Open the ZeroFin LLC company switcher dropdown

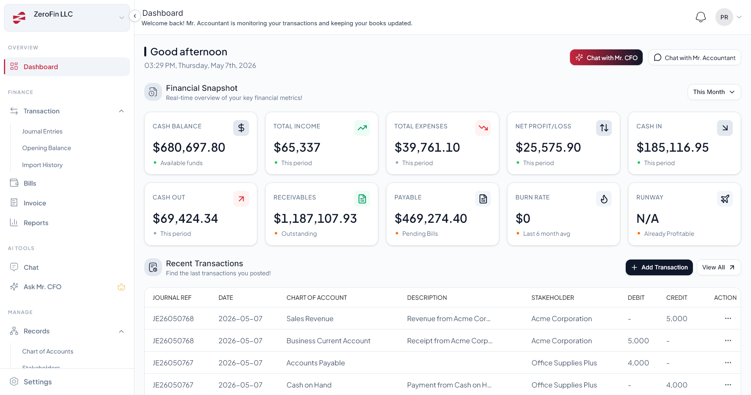click(67, 18)
